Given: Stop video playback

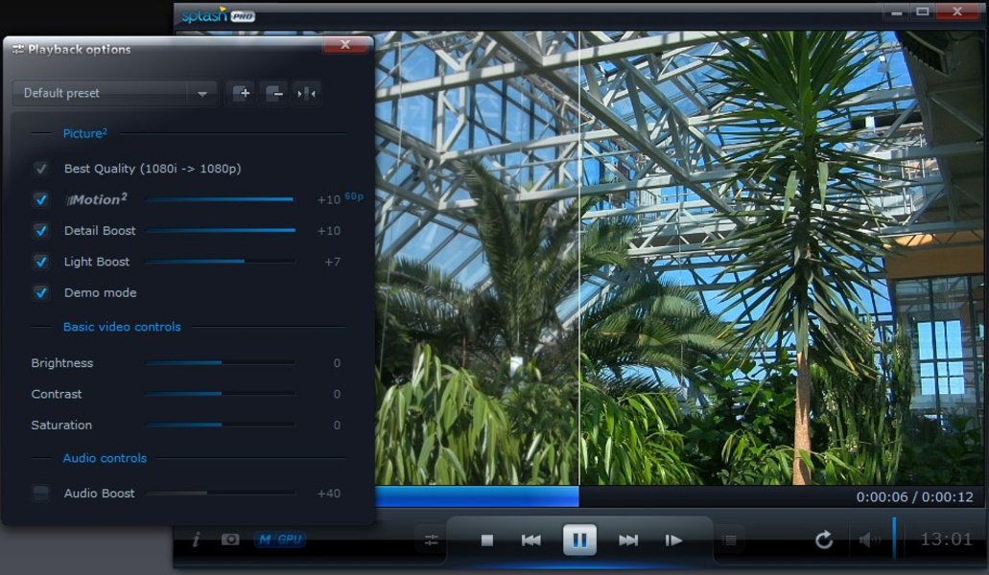Looking at the screenshot, I should (487, 540).
